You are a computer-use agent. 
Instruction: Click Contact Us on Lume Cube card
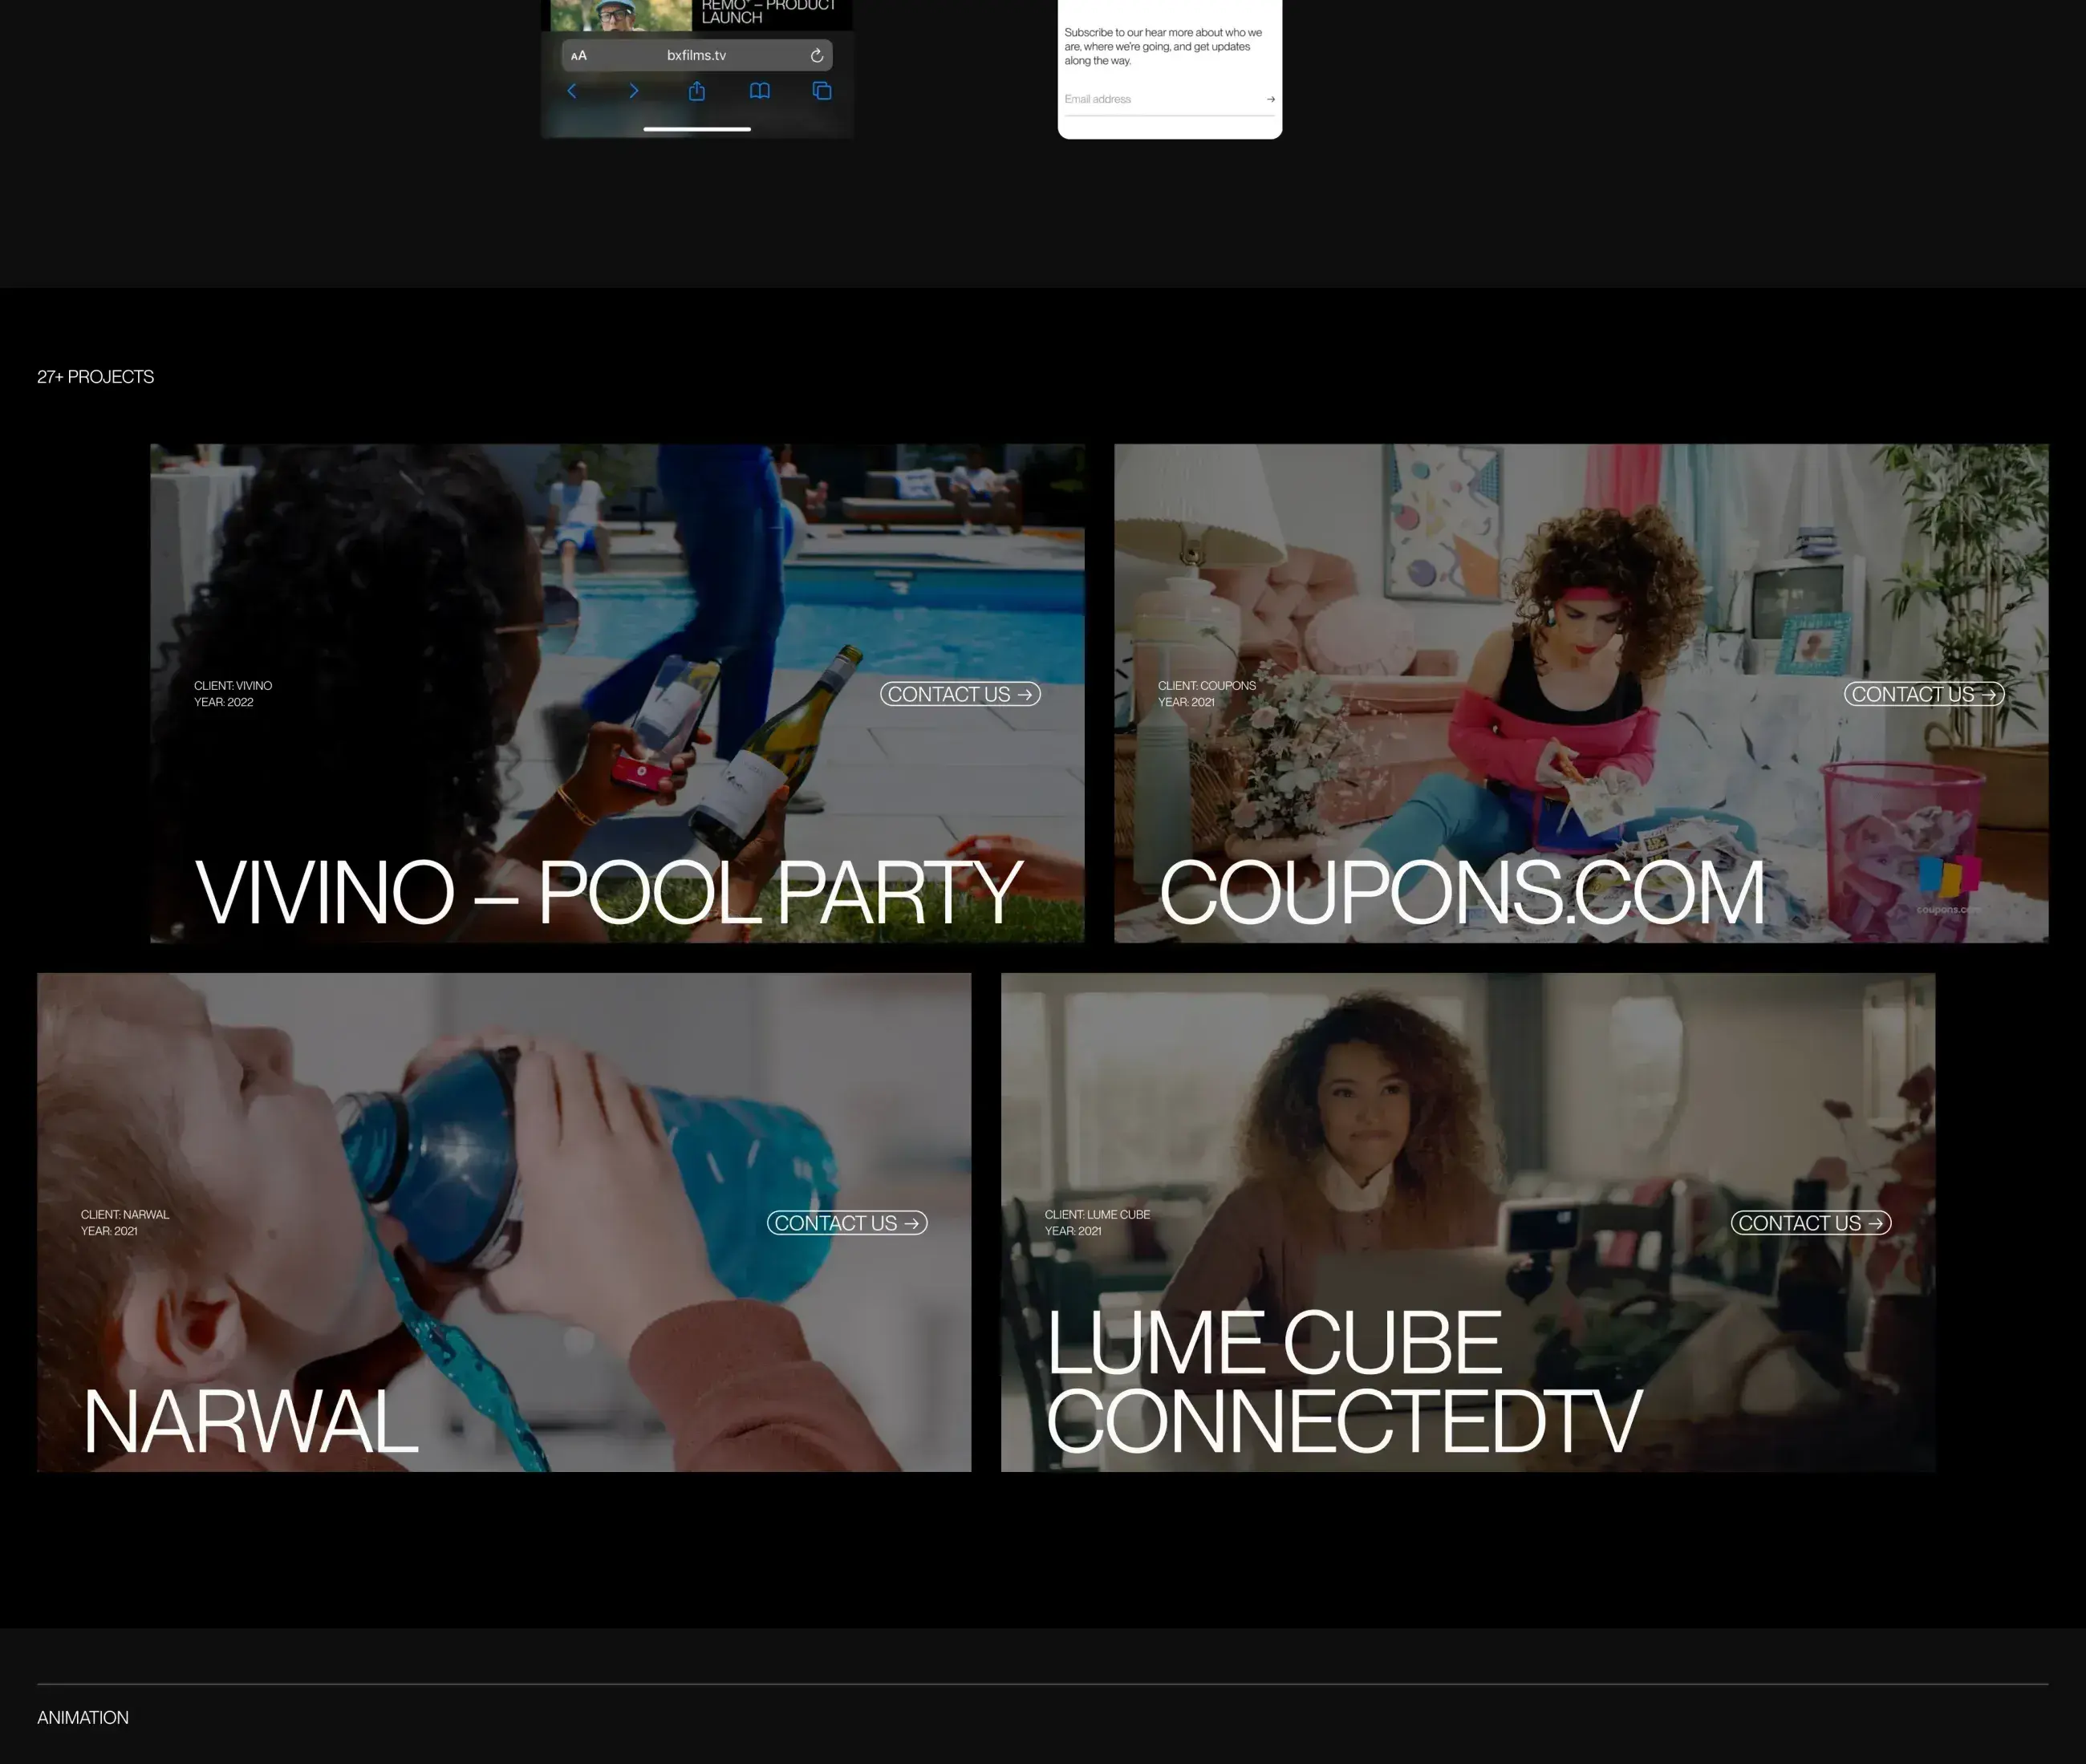point(1811,1223)
